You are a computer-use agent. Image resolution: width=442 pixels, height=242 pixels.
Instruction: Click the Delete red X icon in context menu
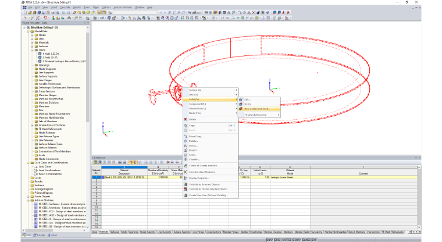click(x=186, y=119)
